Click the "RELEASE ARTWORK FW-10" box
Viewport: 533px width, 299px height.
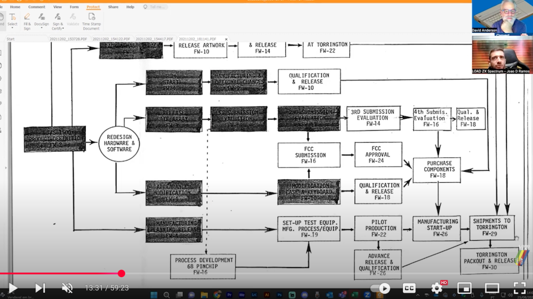200,49
